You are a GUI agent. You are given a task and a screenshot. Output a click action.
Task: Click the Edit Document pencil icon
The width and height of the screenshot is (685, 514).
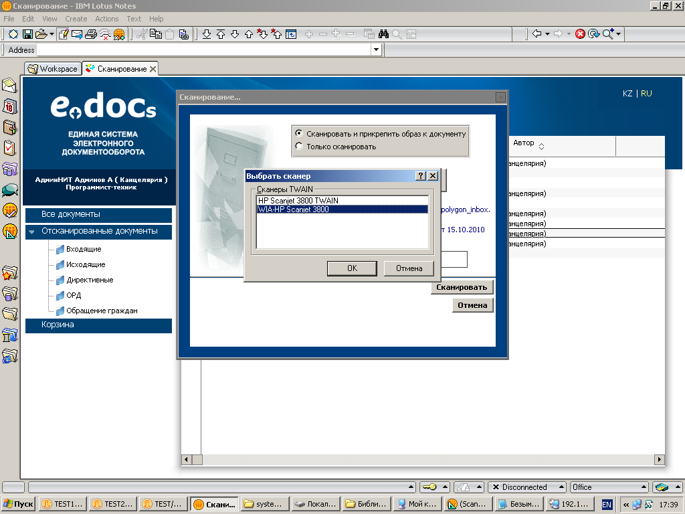pyautogui.click(x=64, y=34)
